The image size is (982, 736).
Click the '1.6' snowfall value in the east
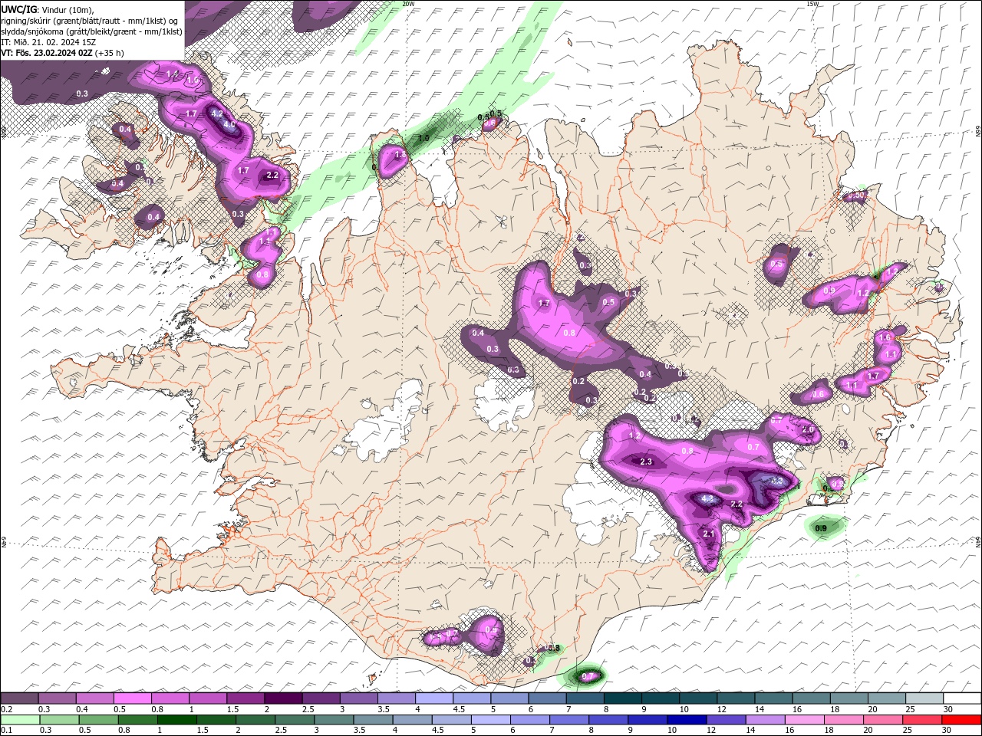click(x=885, y=338)
